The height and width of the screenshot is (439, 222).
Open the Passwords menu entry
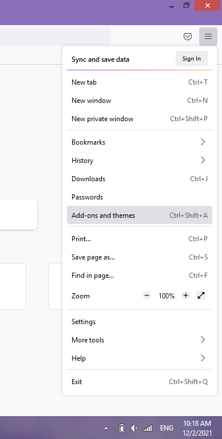point(140,197)
